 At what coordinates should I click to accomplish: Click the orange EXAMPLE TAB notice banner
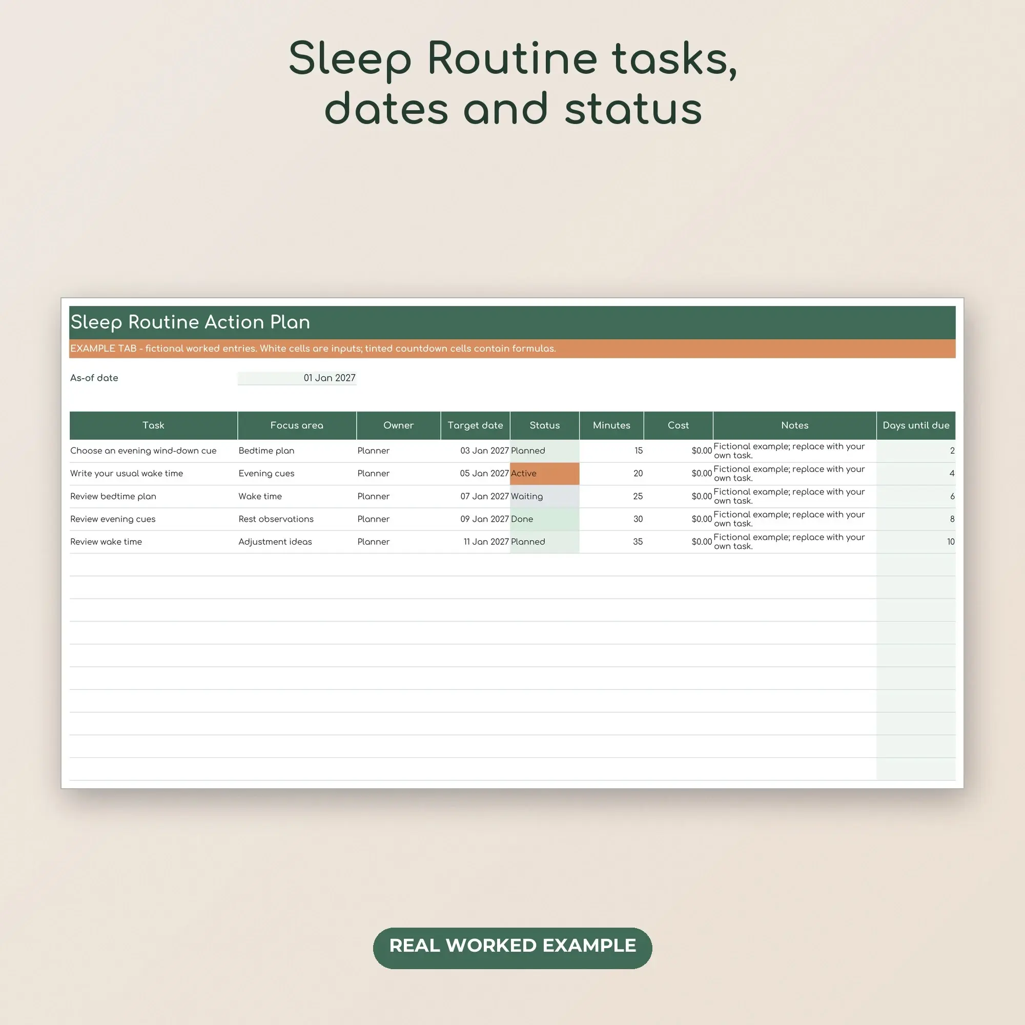[x=512, y=348]
